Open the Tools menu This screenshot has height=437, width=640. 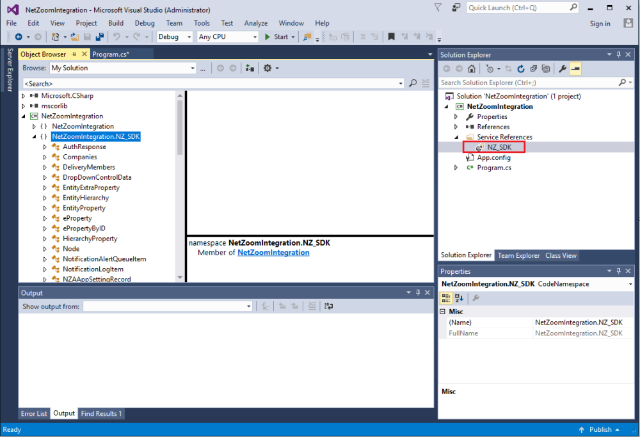[202, 23]
